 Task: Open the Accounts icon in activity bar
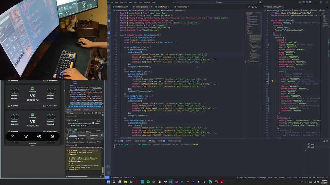108,167
